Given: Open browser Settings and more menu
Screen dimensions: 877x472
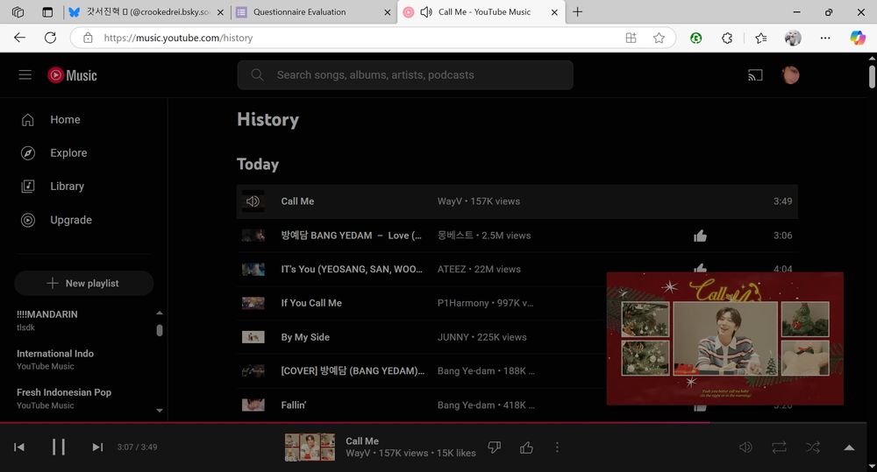Looking at the screenshot, I should (825, 38).
